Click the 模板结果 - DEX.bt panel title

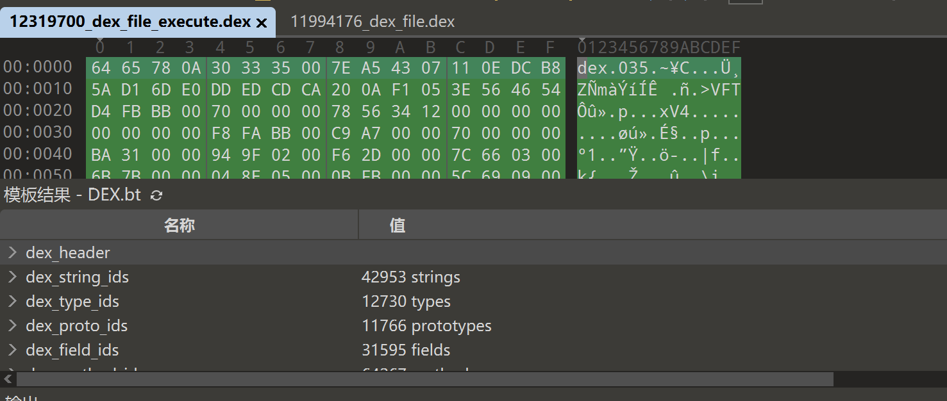click(x=72, y=195)
